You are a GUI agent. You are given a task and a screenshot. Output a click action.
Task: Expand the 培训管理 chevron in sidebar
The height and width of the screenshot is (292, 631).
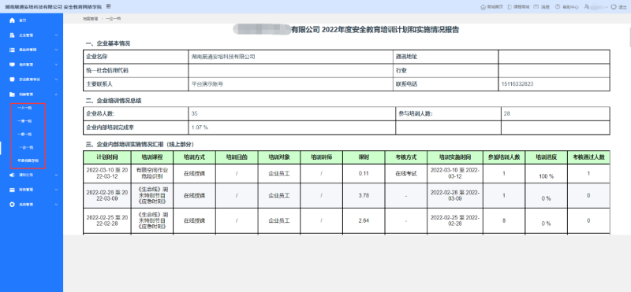(x=56, y=65)
